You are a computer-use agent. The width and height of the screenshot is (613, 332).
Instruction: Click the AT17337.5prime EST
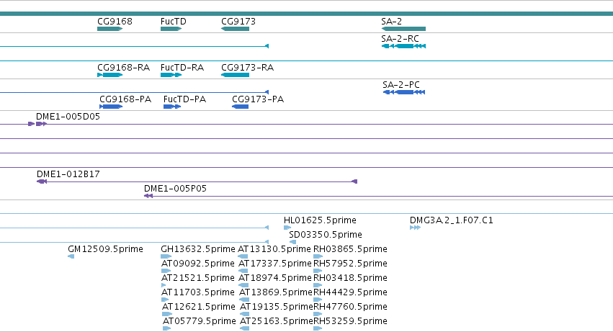(x=243, y=271)
